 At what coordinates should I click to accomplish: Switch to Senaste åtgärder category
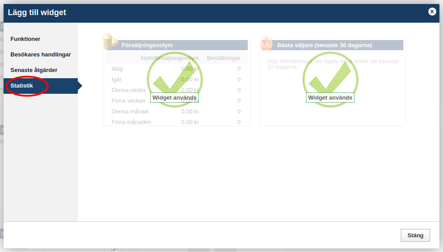(x=34, y=70)
